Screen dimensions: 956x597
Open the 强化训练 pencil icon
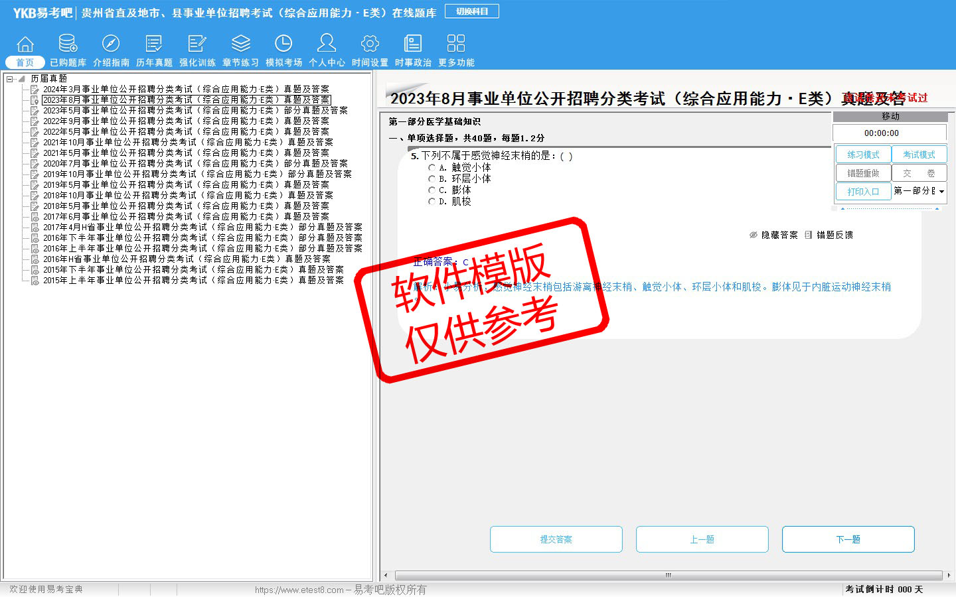197,44
